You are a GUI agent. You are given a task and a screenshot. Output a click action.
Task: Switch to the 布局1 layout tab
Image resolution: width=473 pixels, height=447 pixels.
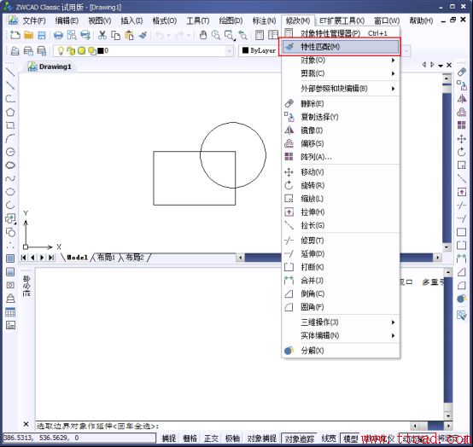pyautogui.click(x=106, y=257)
